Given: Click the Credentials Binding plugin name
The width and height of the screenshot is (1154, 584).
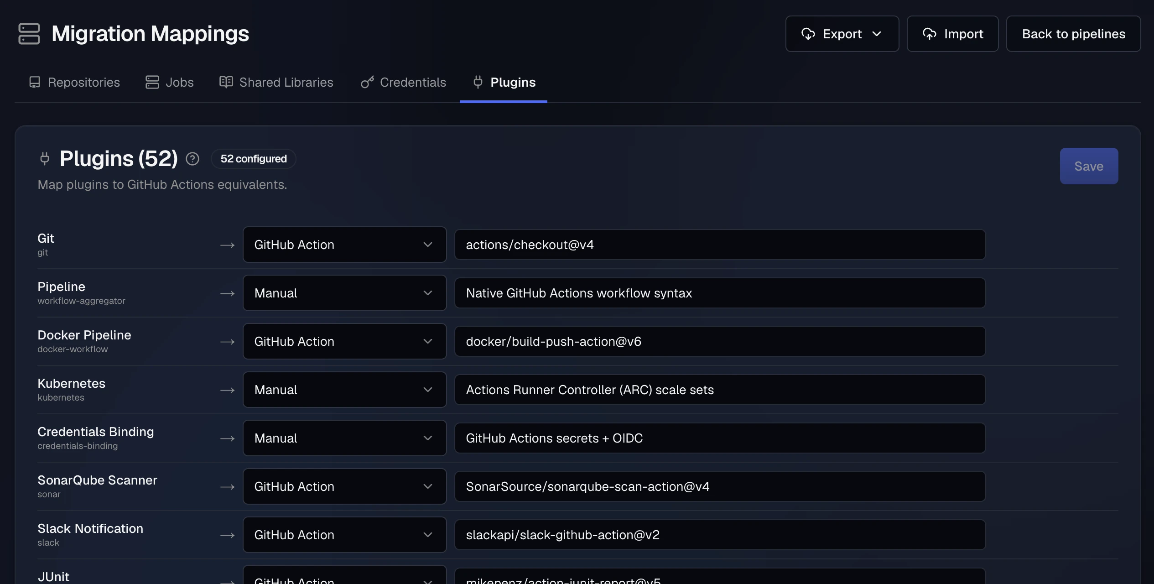Looking at the screenshot, I should coord(96,432).
